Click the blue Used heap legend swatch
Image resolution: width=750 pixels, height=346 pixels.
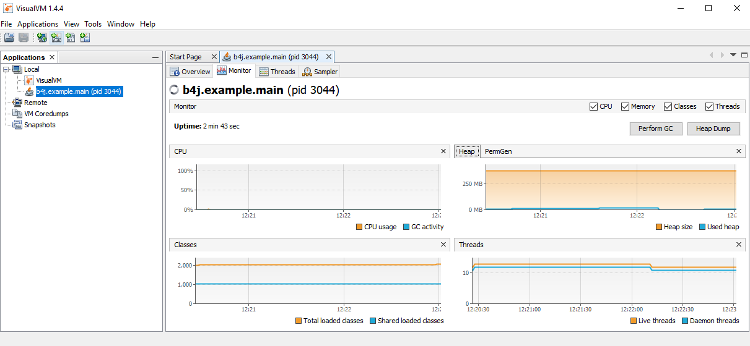(702, 227)
